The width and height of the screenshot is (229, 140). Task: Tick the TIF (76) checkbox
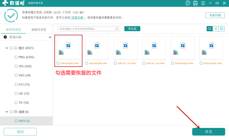pyautogui.click(x=16, y=103)
